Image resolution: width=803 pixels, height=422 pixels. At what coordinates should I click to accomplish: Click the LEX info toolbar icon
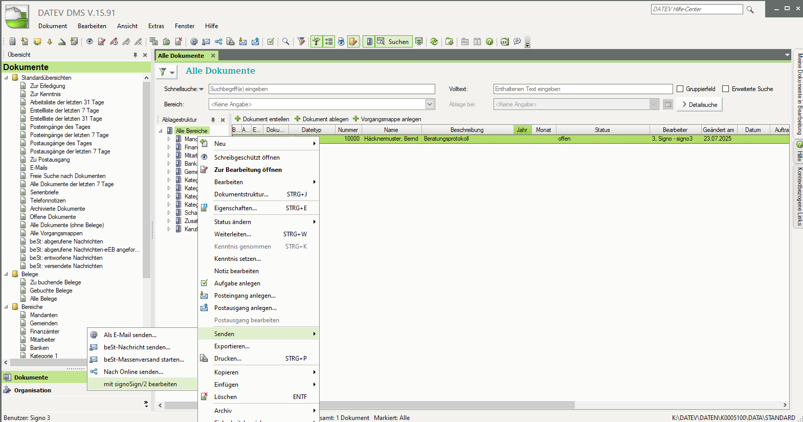point(504,41)
